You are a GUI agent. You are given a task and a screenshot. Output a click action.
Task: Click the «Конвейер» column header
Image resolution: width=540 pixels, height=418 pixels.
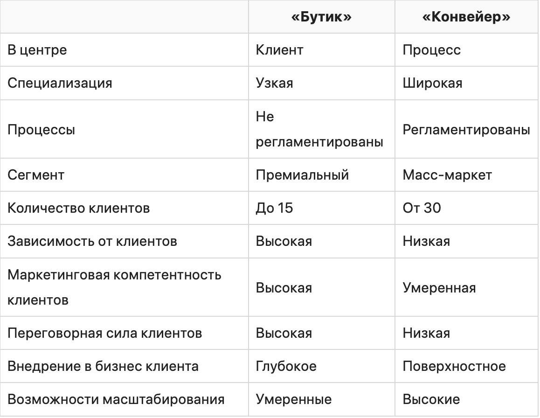pos(466,17)
